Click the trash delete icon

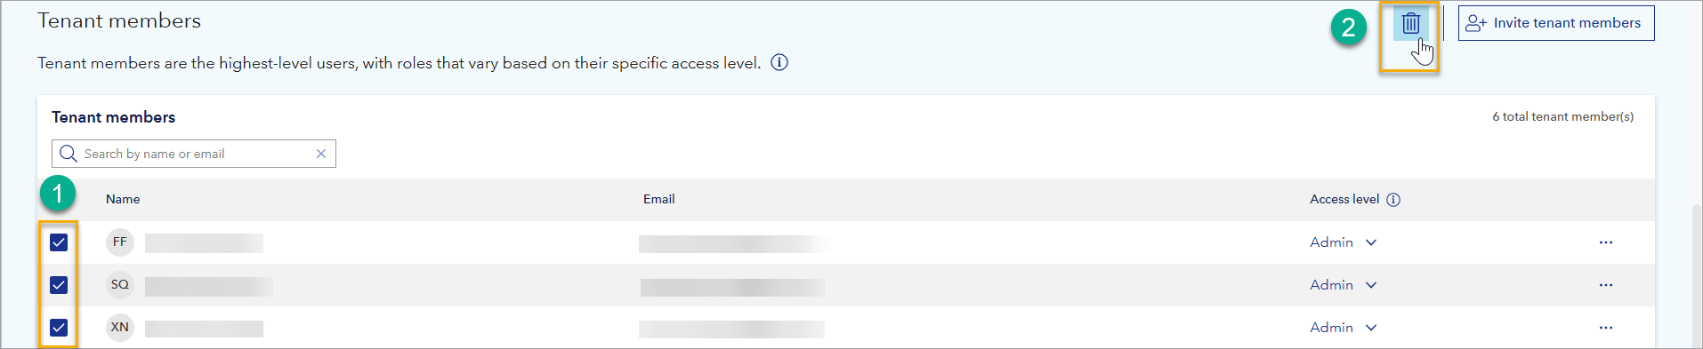click(1410, 23)
